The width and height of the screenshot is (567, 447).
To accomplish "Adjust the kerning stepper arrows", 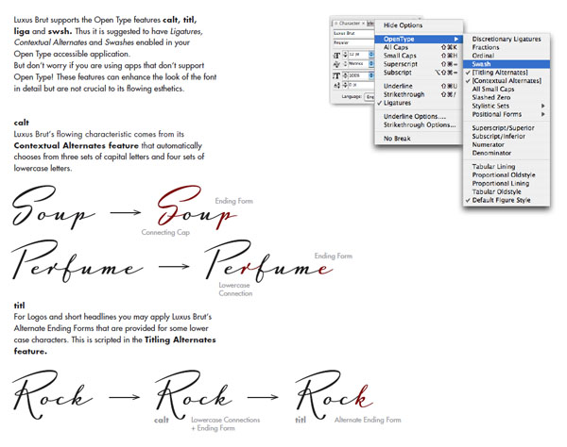I will [x=345, y=64].
